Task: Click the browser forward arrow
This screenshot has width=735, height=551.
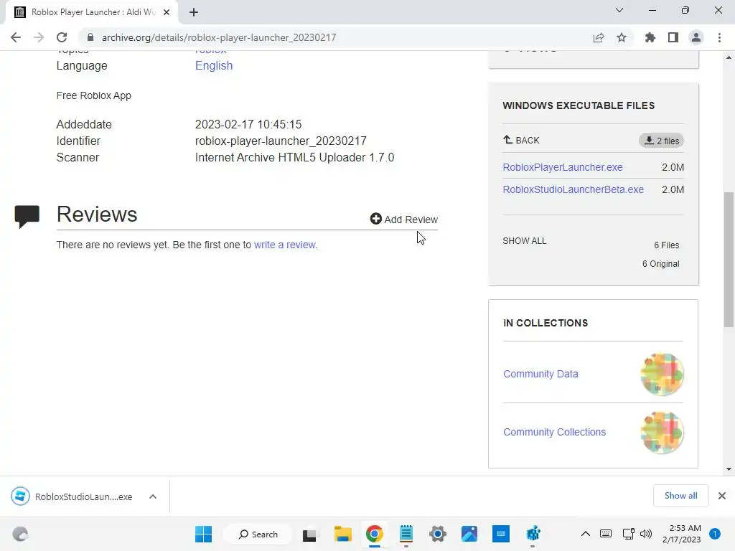Action: 39,37
